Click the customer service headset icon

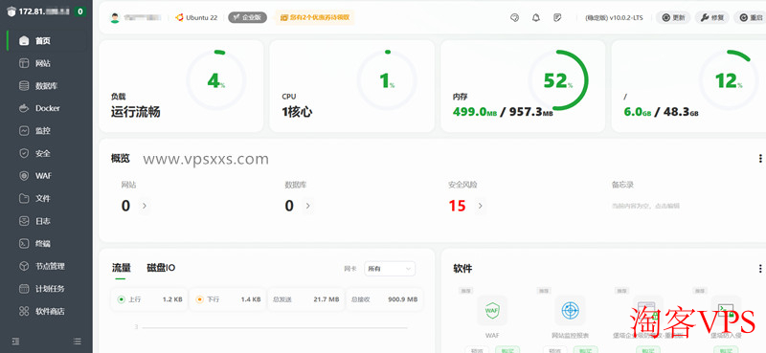pyautogui.click(x=514, y=17)
